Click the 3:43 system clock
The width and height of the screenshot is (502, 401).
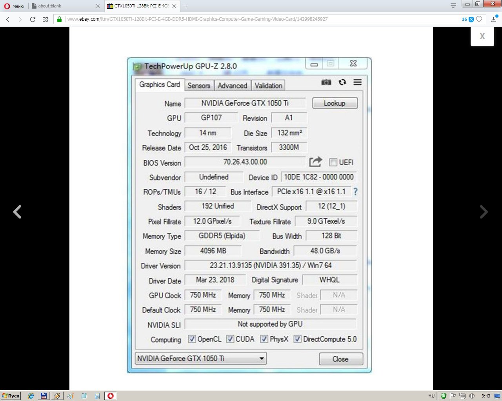tap(486, 396)
